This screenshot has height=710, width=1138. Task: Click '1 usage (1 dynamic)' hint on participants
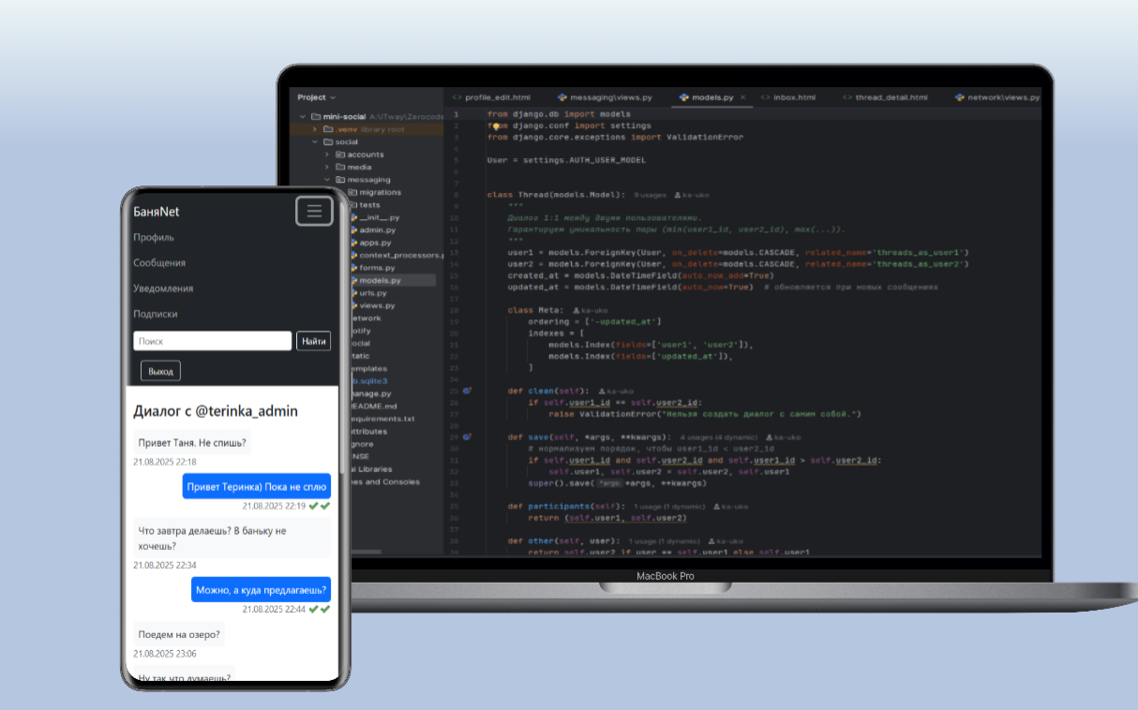(x=670, y=507)
